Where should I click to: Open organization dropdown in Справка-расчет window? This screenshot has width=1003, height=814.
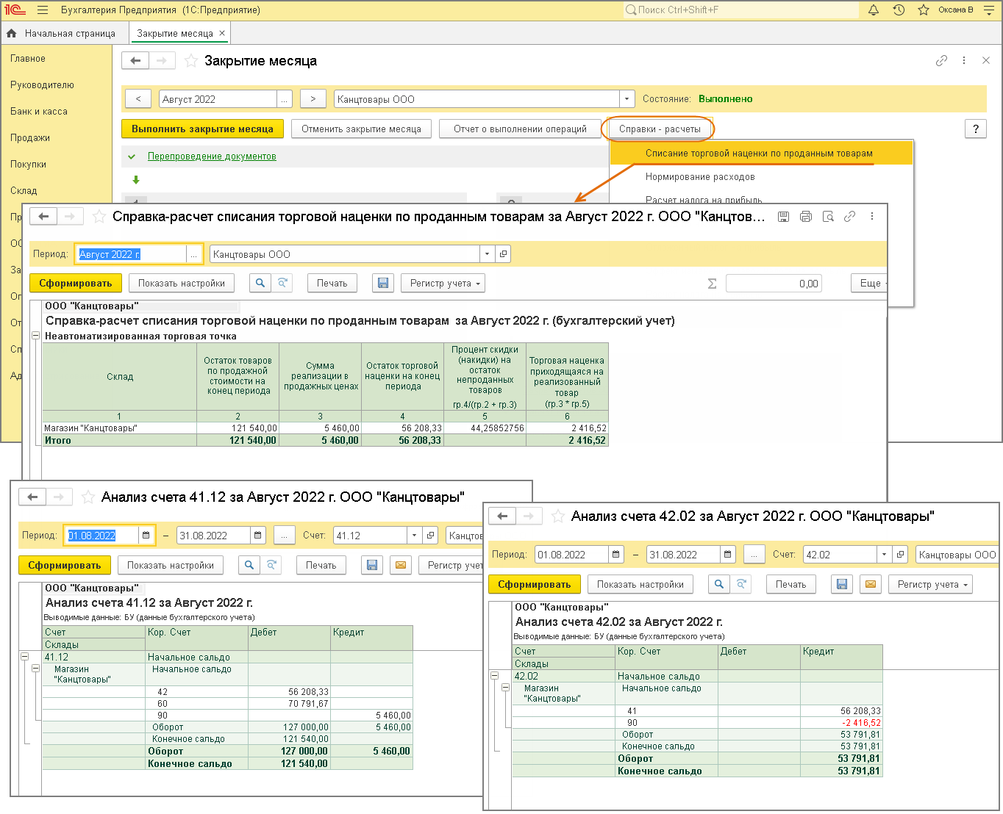click(x=487, y=254)
